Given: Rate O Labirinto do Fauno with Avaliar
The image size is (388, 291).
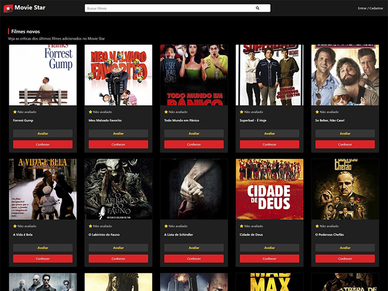Looking at the screenshot, I should coord(118,248).
